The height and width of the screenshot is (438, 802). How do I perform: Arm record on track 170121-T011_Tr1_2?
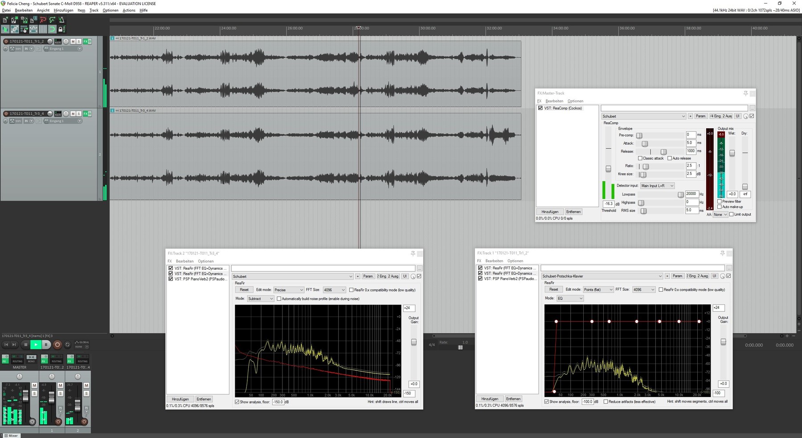point(6,41)
